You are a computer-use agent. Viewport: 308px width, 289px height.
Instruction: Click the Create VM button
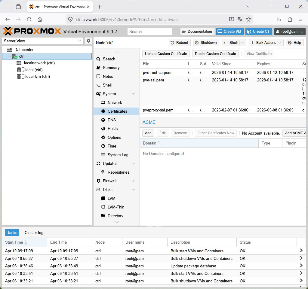tap(229, 32)
